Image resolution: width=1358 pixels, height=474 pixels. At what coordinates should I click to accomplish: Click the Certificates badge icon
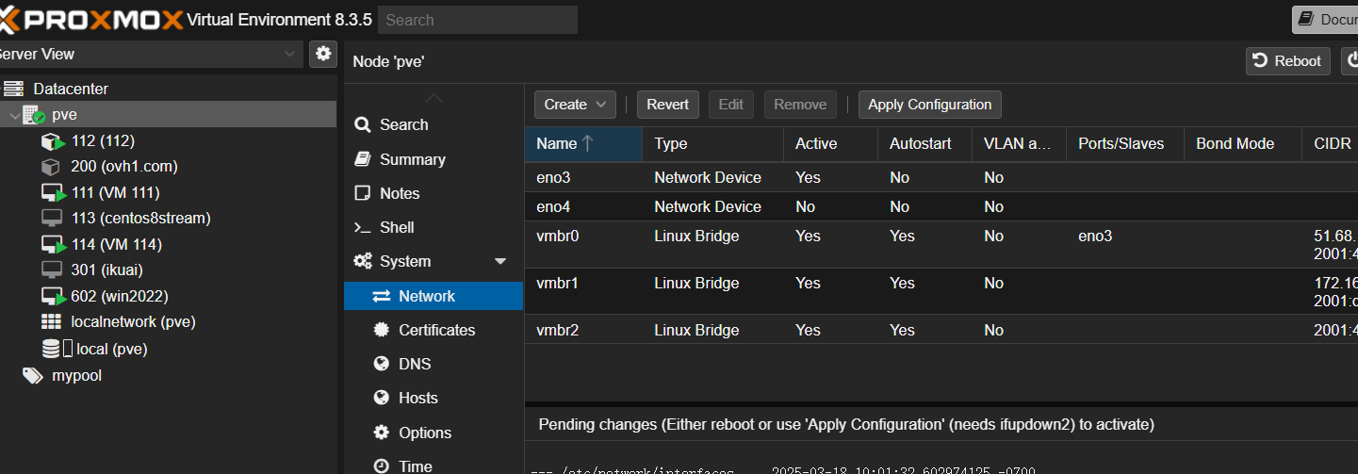[x=381, y=330]
